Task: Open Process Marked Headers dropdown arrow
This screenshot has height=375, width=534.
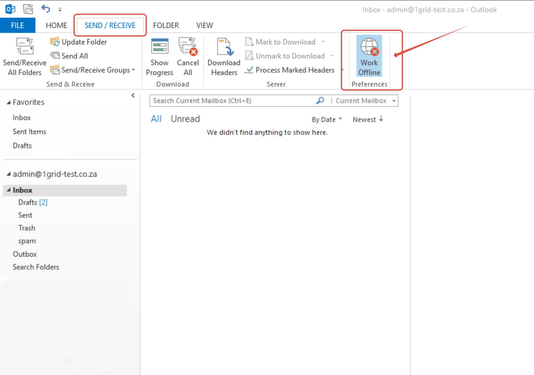Action: [x=342, y=70]
